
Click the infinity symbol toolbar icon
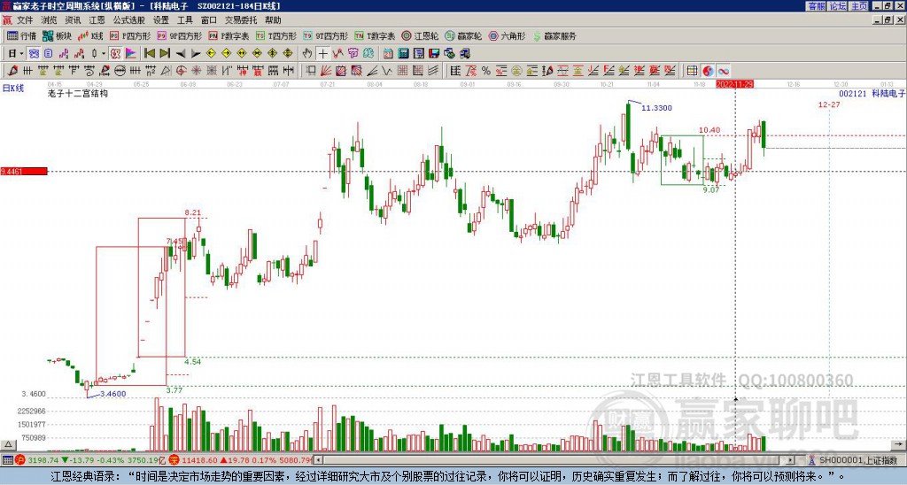723,71
